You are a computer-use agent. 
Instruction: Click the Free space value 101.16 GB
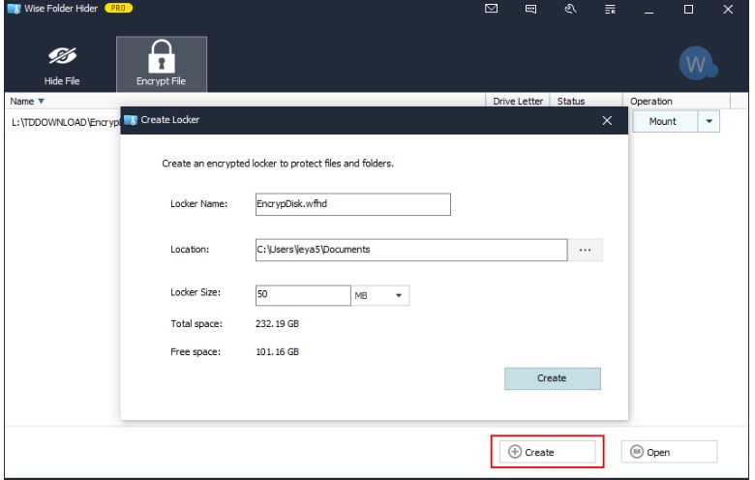[x=278, y=352]
